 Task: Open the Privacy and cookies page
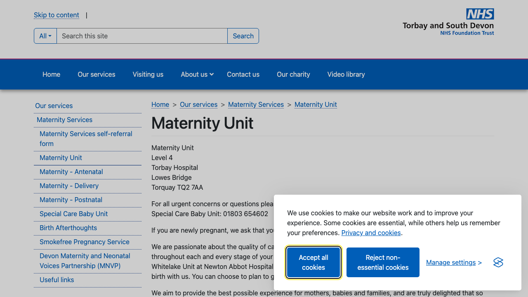click(371, 233)
